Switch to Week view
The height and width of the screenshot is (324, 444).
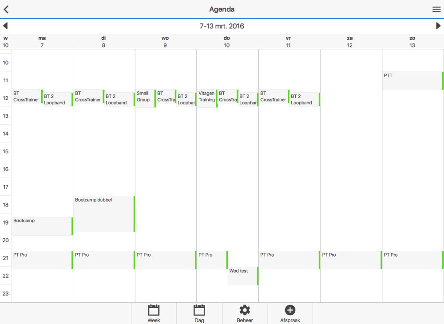coord(154,313)
